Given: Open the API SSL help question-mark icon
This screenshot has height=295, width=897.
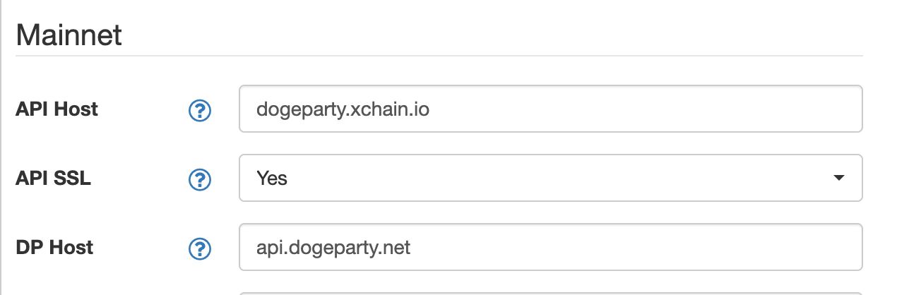Looking at the screenshot, I should tap(200, 179).
